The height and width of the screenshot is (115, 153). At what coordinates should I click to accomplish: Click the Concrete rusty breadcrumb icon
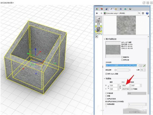point(105,13)
